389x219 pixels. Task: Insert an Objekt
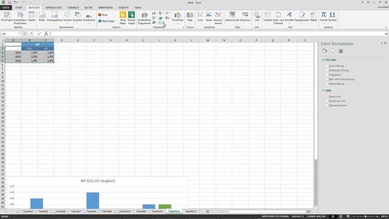coord(314,17)
